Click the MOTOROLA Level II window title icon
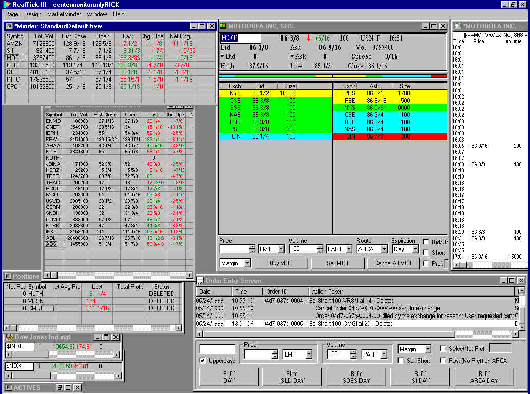The height and width of the screenshot is (394, 530). point(223,26)
